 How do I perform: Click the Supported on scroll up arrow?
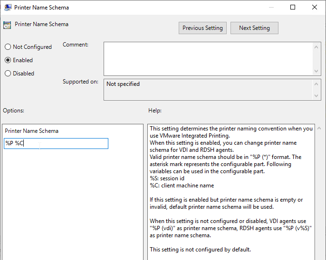click(316, 84)
